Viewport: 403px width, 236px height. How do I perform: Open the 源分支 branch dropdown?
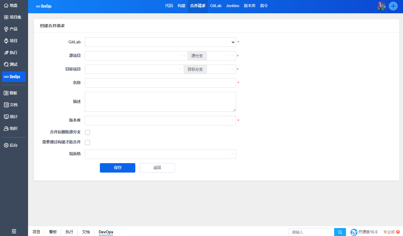[x=221, y=56]
